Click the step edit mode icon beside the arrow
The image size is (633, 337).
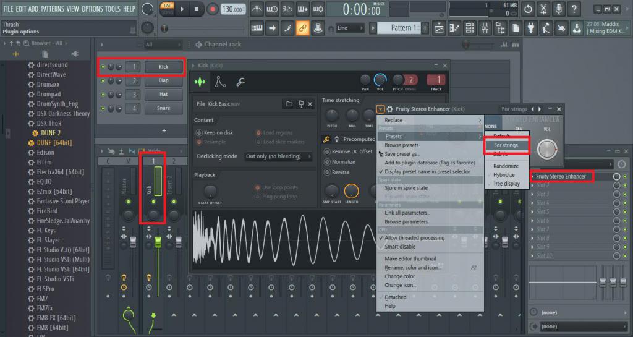(287, 28)
